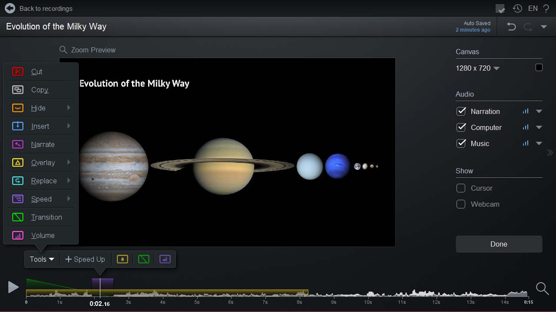The image size is (556, 312).
Task: Enable the Webcam display option
Action: click(x=461, y=204)
